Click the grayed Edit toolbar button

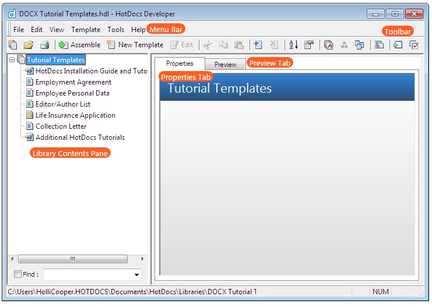[x=181, y=45]
